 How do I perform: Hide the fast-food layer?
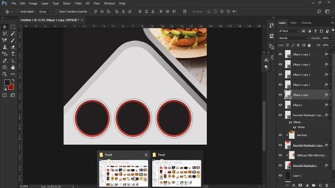(281, 135)
